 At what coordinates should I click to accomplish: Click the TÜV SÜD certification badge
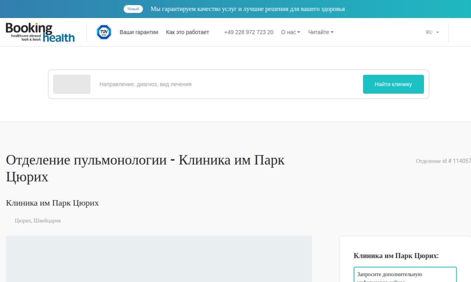pos(104,32)
